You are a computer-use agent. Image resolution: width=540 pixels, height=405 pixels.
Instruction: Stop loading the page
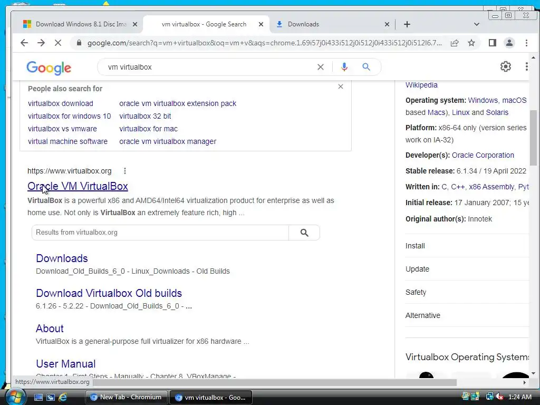58,43
